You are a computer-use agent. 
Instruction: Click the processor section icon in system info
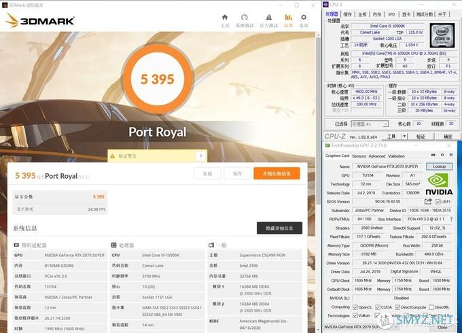pyautogui.click(x=113, y=245)
